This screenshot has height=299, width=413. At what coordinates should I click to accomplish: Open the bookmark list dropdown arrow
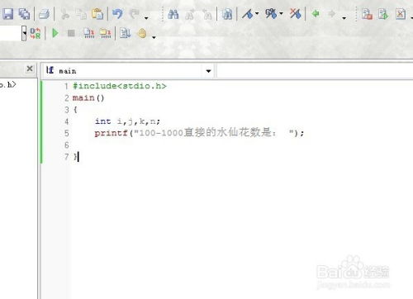[x=281, y=13]
